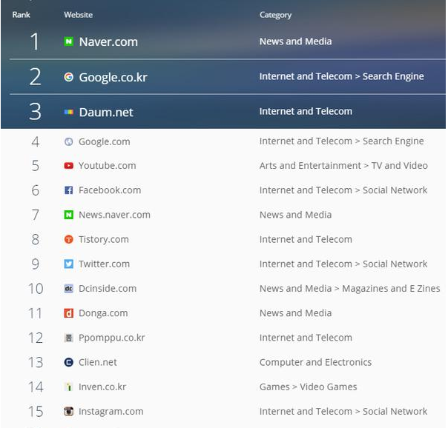
Task: Open the Dcinside.com link
Action: click(x=108, y=288)
